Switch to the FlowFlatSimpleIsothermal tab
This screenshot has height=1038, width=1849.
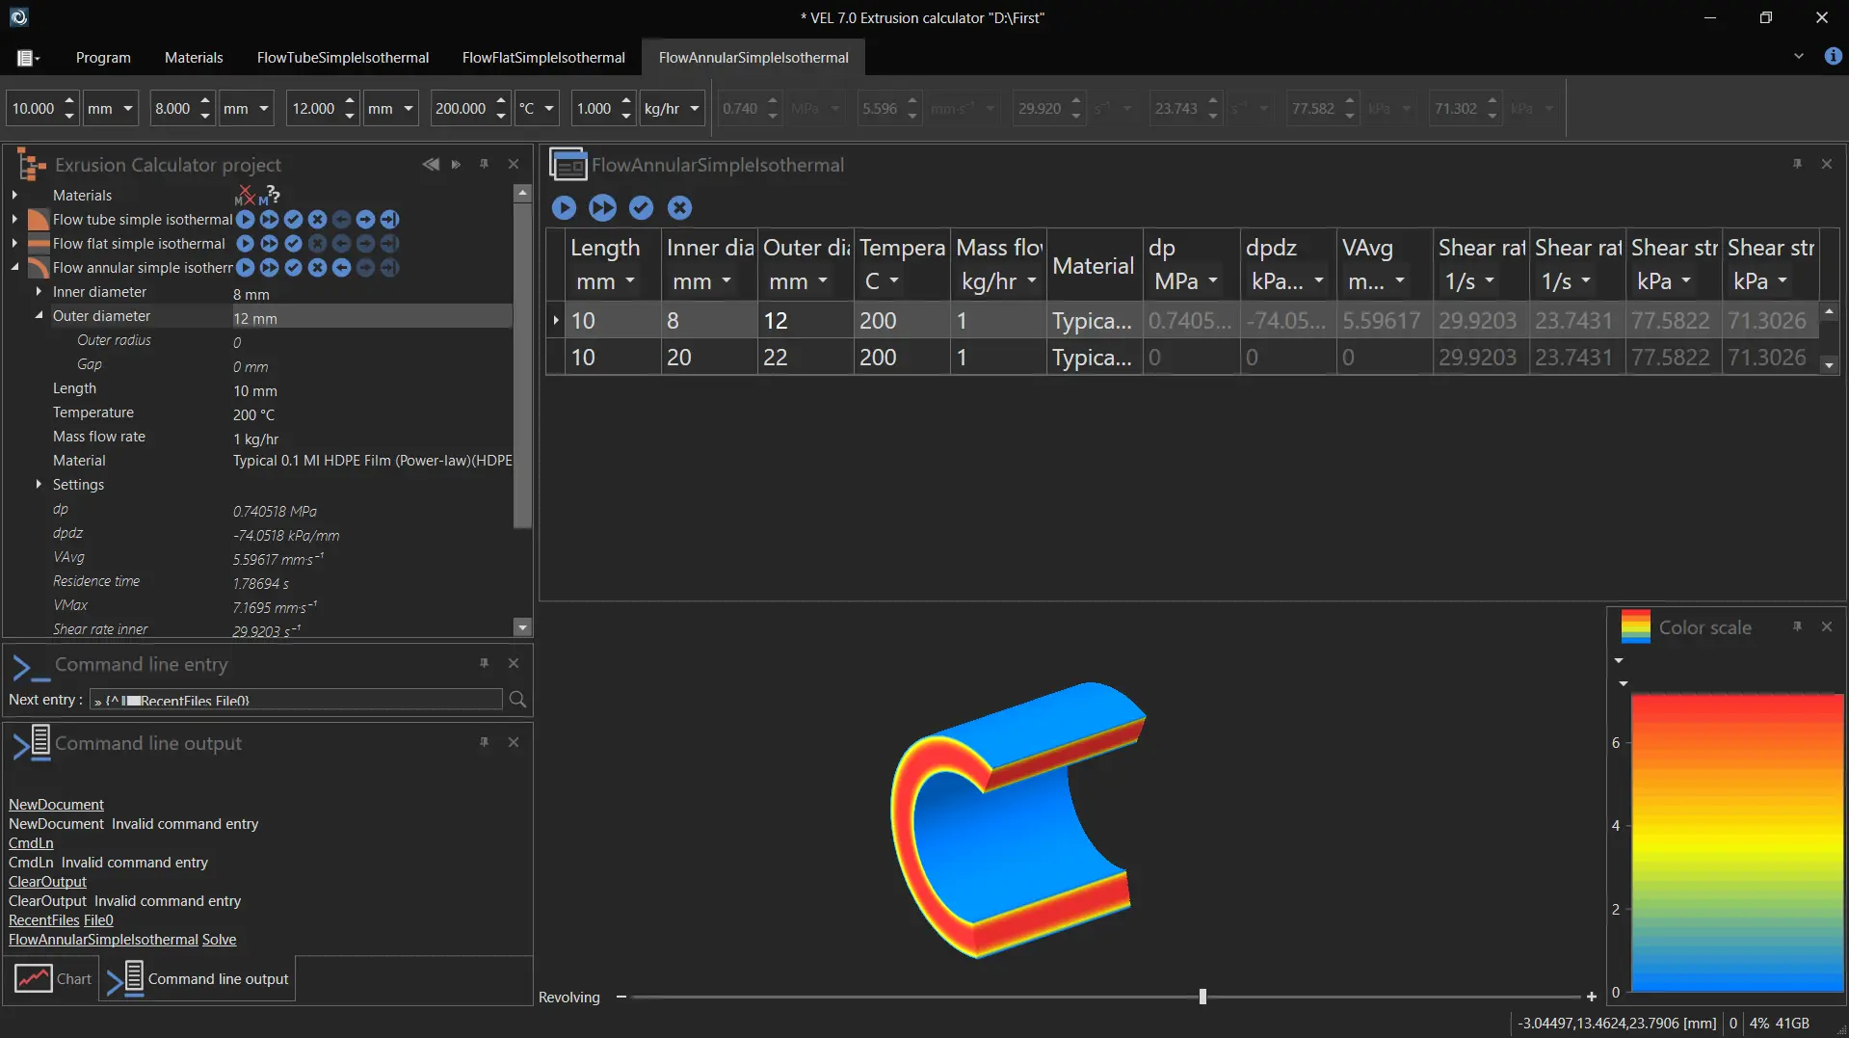point(543,58)
